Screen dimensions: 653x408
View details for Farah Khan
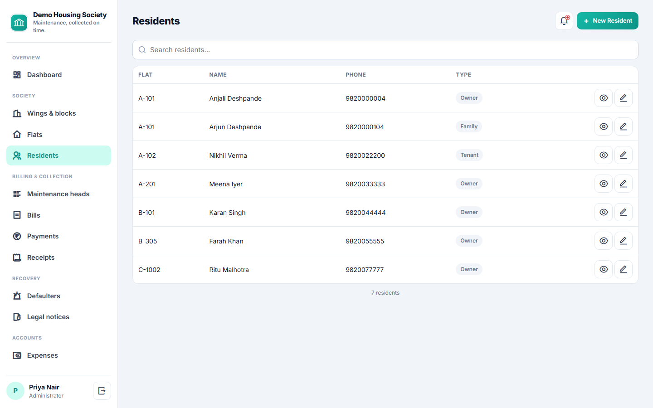pos(604,241)
